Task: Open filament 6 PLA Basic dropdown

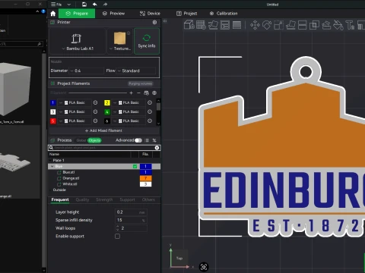Action: pyautogui.click(x=129, y=121)
